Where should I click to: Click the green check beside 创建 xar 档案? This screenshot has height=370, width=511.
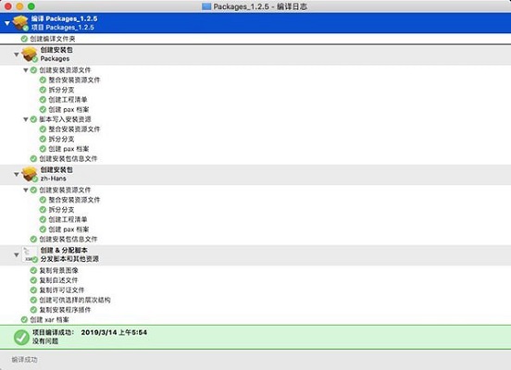24,319
